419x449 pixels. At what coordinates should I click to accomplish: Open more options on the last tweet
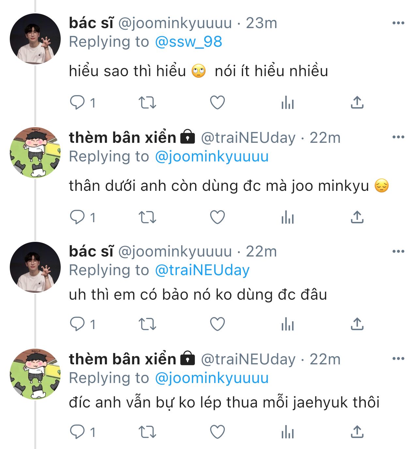pos(398,359)
